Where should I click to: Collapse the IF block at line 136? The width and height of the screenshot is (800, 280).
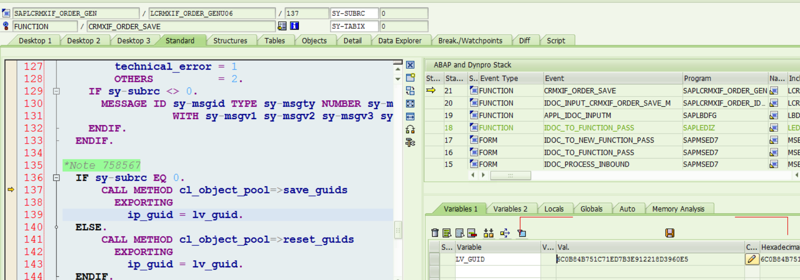pos(57,178)
